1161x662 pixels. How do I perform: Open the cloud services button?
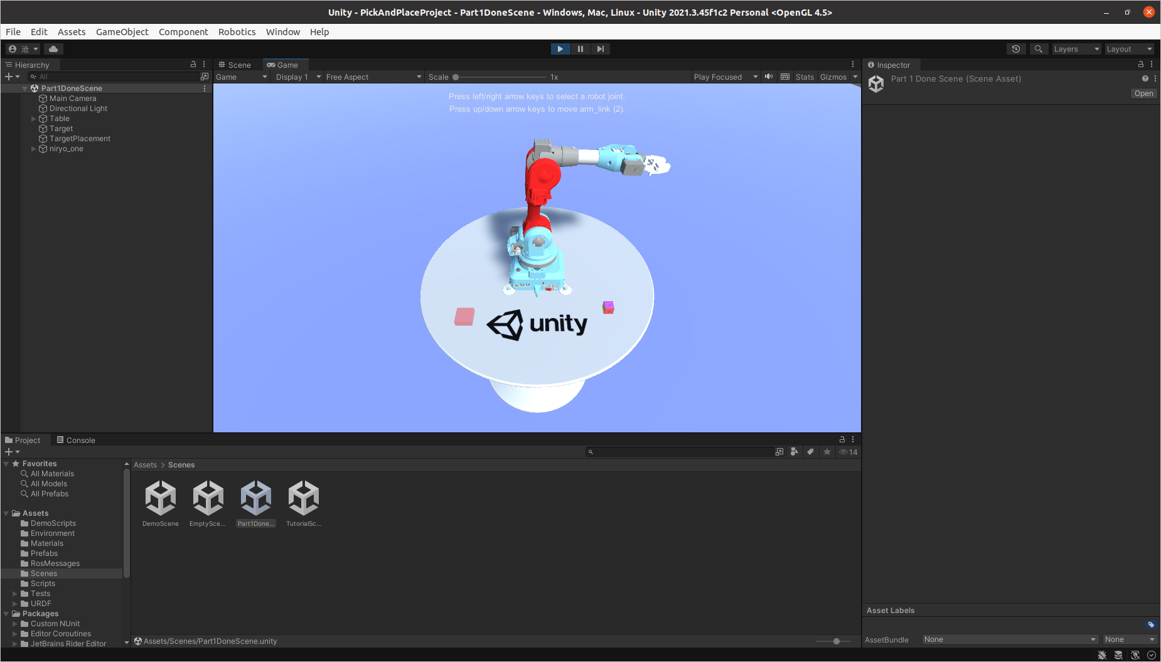pyautogui.click(x=53, y=49)
